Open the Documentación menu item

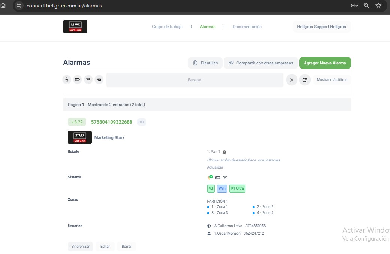(247, 27)
